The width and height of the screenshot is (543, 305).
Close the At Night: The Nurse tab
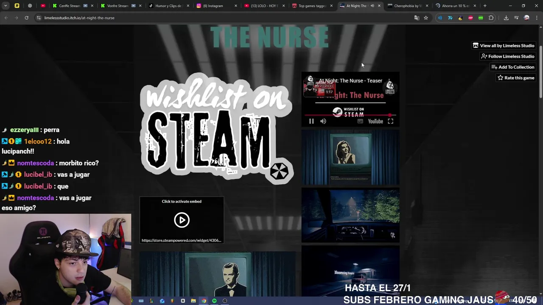[379, 6]
